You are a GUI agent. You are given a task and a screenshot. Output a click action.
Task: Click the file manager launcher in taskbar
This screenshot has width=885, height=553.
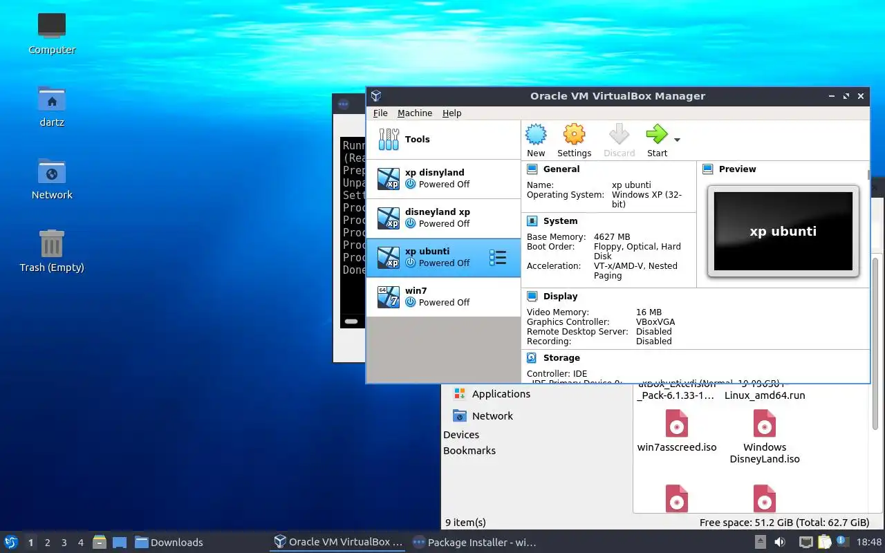point(100,542)
